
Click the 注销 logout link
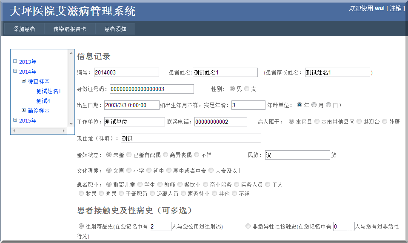tap(396, 9)
